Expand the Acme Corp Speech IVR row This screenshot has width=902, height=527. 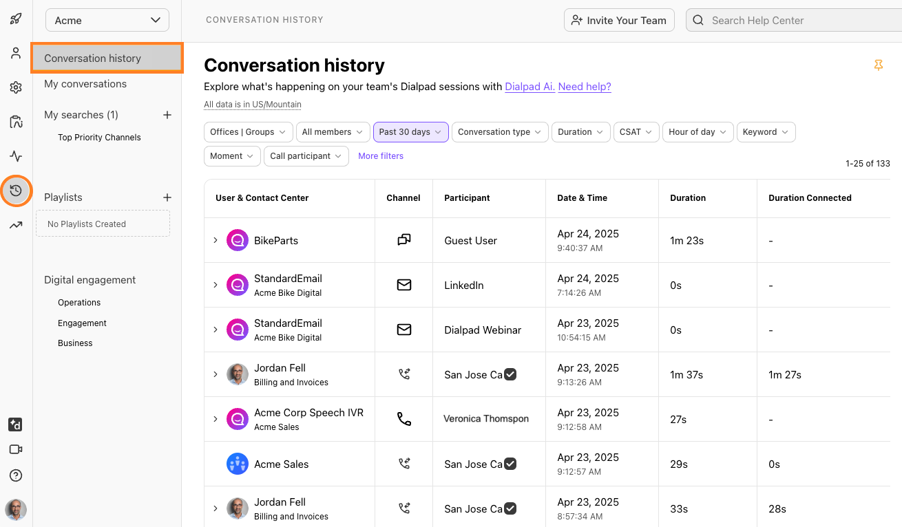[215, 419]
